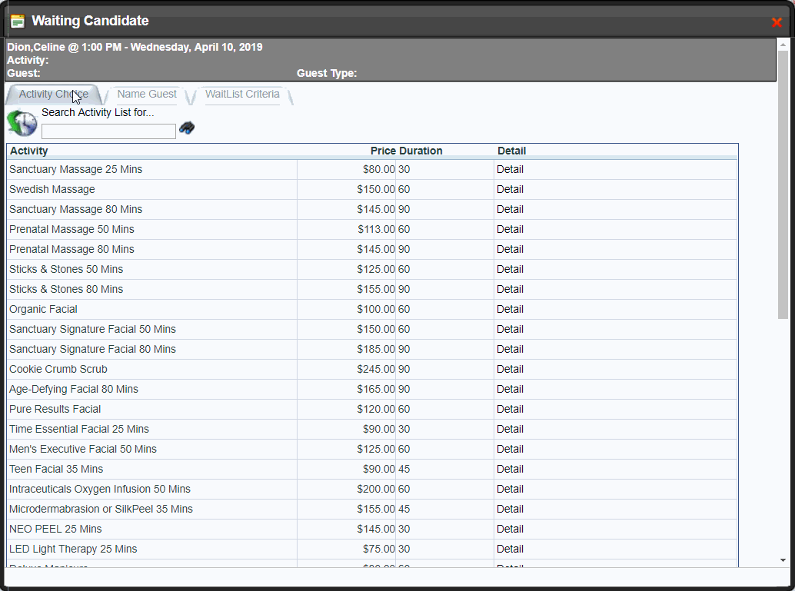
Task: Open Detail for NEO PEEL 25 Mins
Action: click(x=510, y=529)
